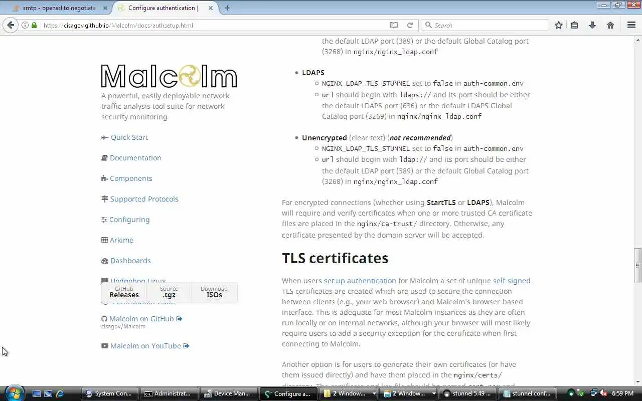Viewport: 642px width, 401px height.
Task: Click the 6:59 PM clock
Action: 622,393
